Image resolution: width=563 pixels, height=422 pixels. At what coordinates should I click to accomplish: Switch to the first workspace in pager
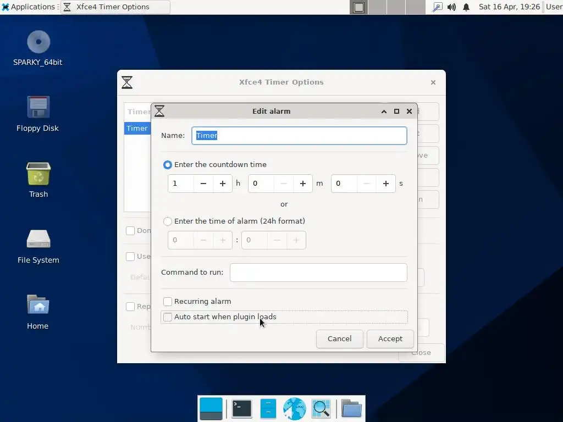click(358, 7)
